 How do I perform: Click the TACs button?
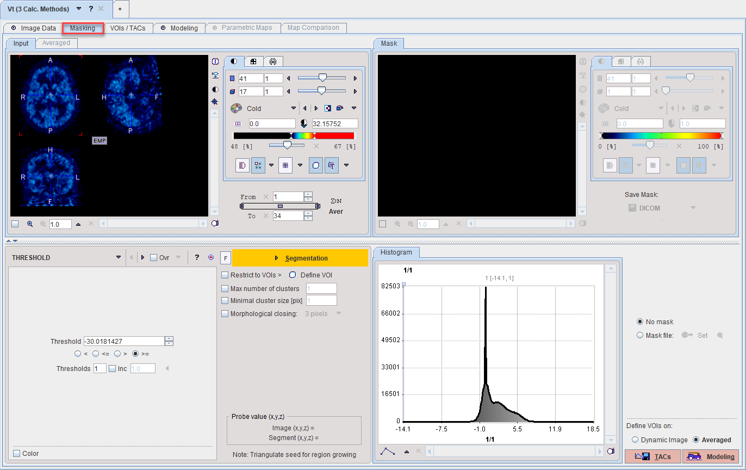652,456
